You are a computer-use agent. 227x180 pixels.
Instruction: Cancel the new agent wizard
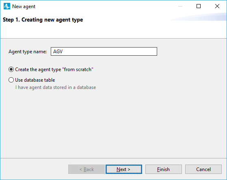[x=203, y=169]
